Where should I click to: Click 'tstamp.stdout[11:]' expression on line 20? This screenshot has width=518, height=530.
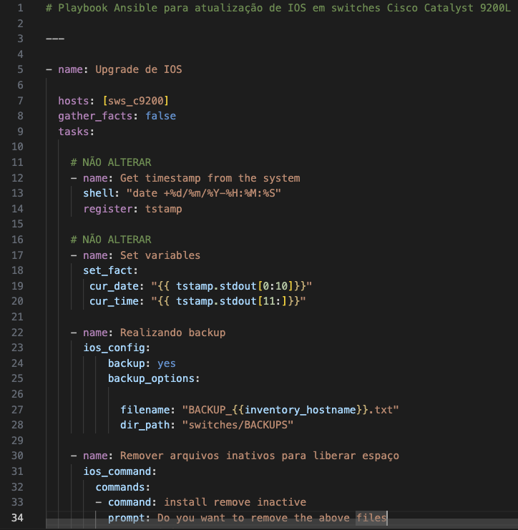232,301
